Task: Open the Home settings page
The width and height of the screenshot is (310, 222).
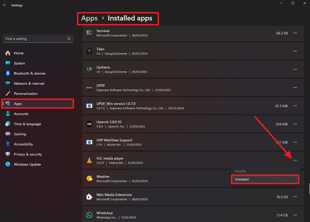Action: 38,53
